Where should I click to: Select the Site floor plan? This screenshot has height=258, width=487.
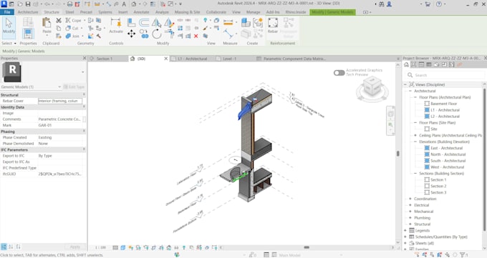[433, 129]
